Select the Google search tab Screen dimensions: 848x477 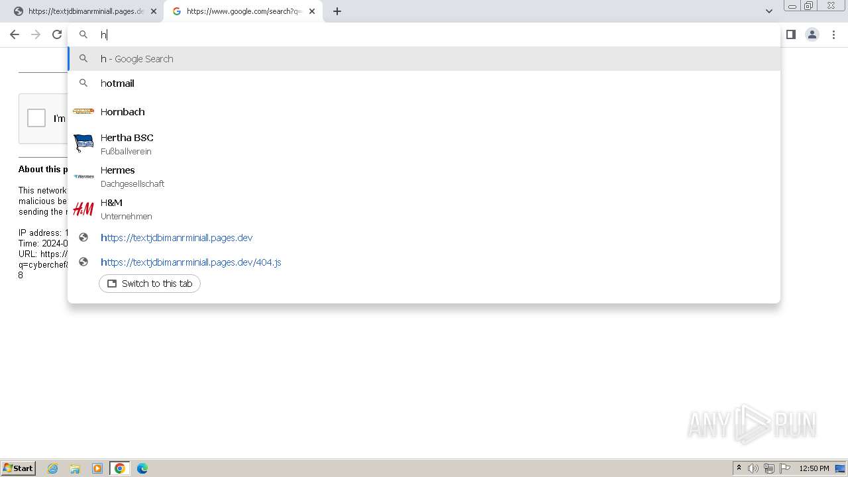[x=242, y=11]
